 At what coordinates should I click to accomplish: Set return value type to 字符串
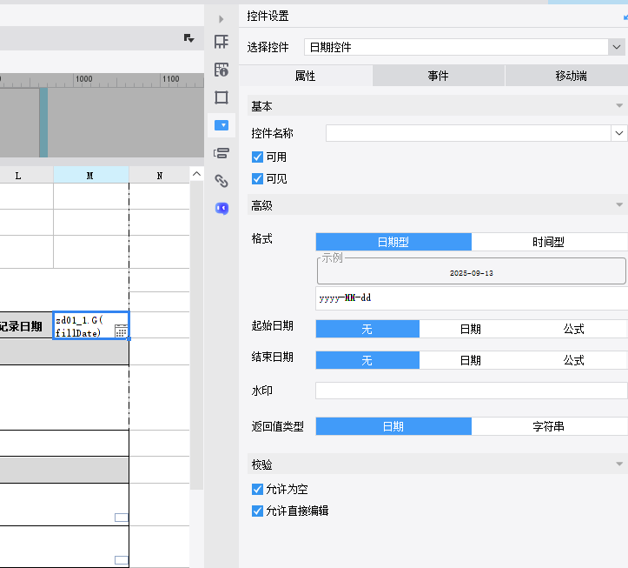[x=549, y=426]
